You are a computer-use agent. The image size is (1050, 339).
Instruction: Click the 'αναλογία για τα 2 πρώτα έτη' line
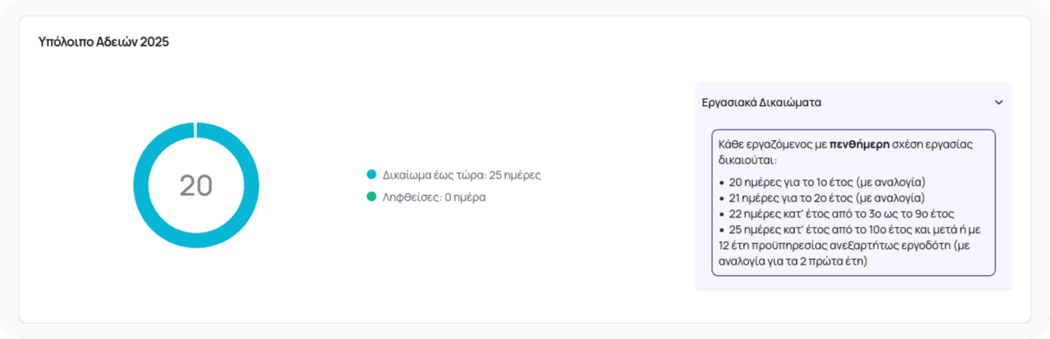[x=793, y=261]
